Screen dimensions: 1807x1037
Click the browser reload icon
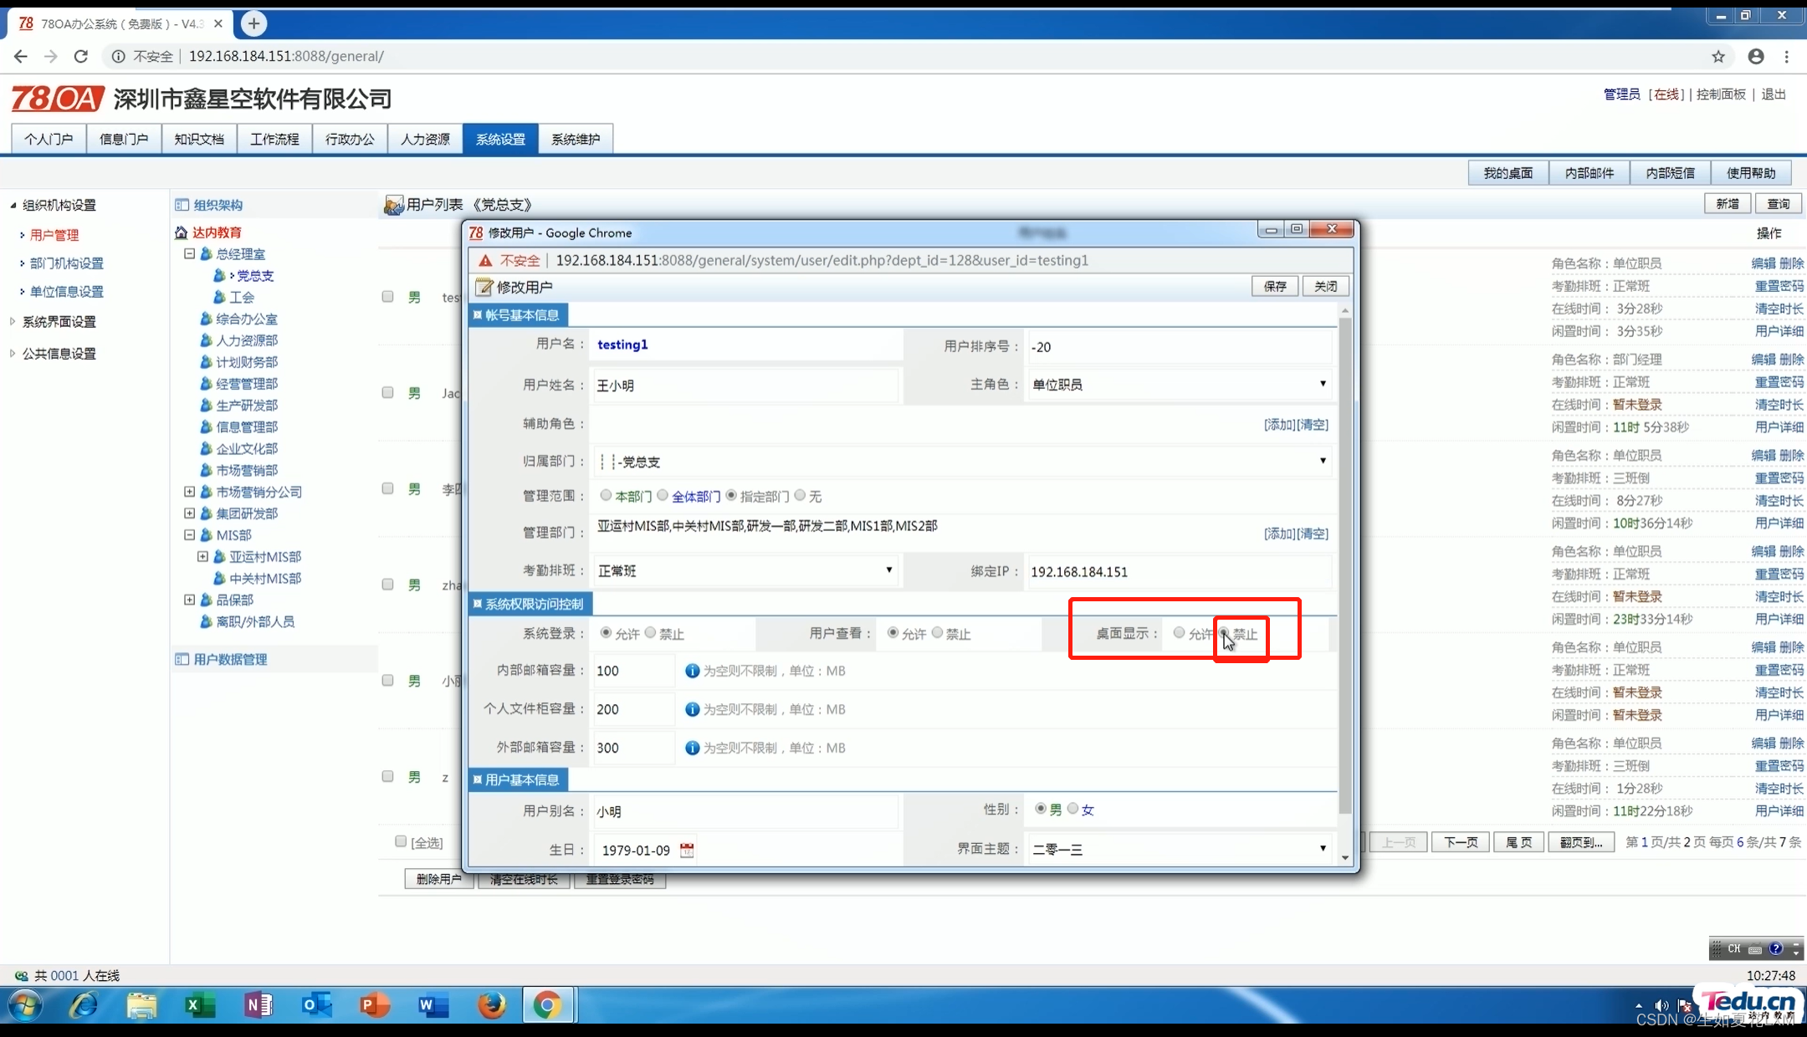pos(81,56)
